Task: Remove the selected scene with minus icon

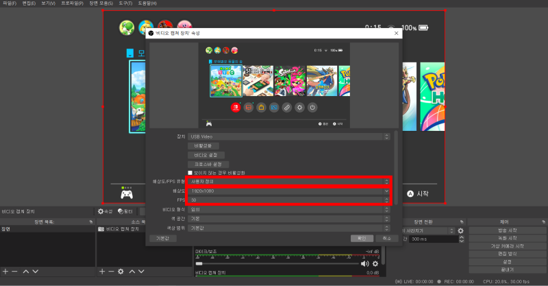Action: (x=14, y=272)
